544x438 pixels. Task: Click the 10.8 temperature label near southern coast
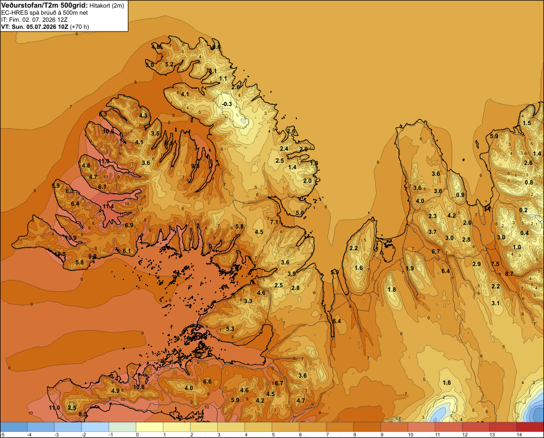point(139,387)
